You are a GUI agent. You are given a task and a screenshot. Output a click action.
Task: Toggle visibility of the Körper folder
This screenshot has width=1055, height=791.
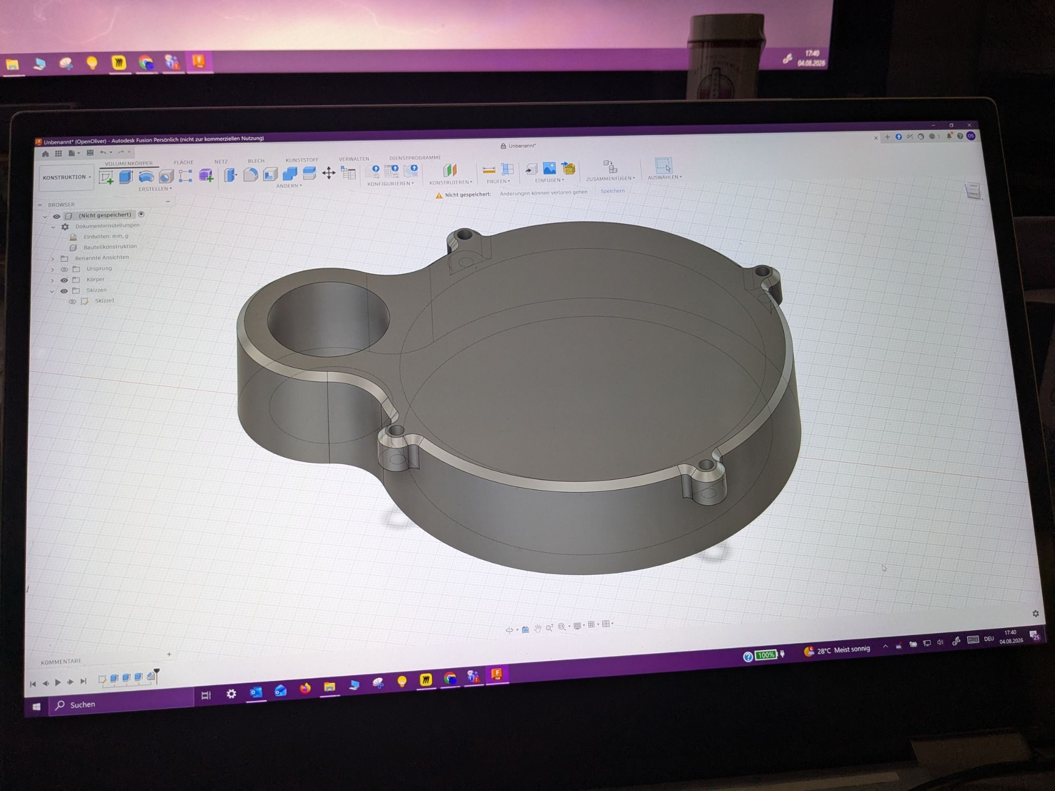pyautogui.click(x=64, y=280)
